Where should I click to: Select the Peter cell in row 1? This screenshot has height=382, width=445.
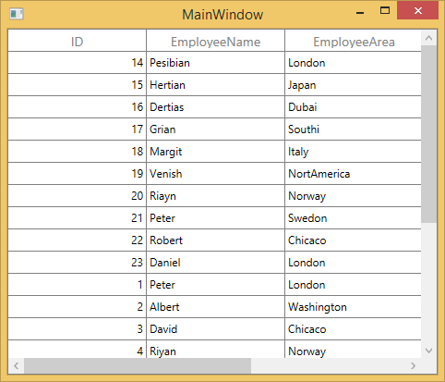(x=216, y=285)
